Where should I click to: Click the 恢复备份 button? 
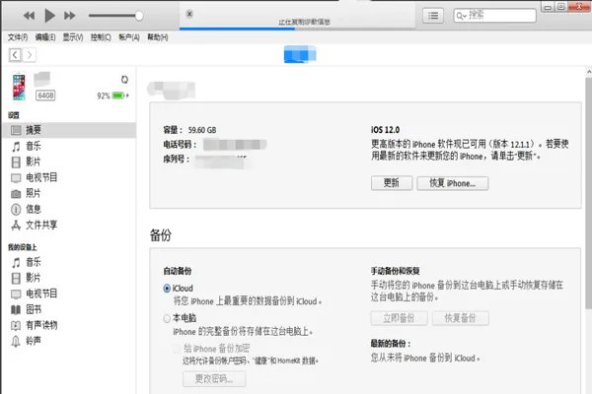461,318
